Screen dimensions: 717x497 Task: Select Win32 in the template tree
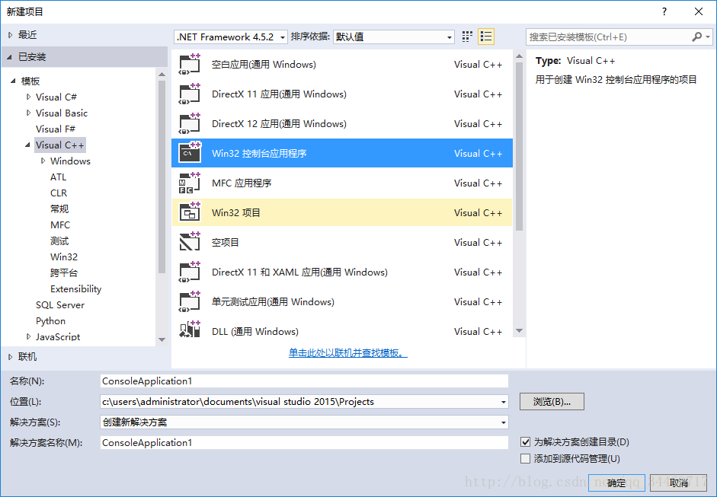(63, 256)
